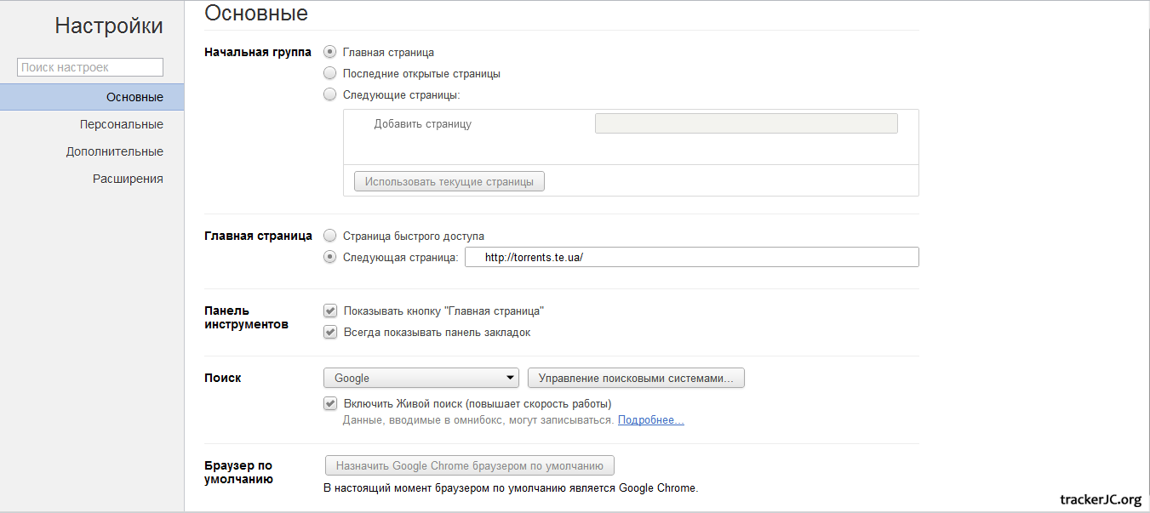This screenshot has height=513, width=1150.
Task: Choose 'Следующая страница:' home page radio
Action: click(330, 257)
